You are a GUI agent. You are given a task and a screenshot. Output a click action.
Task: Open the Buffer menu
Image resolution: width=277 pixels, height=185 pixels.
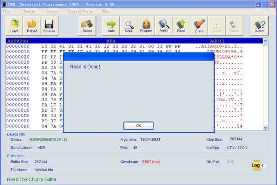coord(29,11)
